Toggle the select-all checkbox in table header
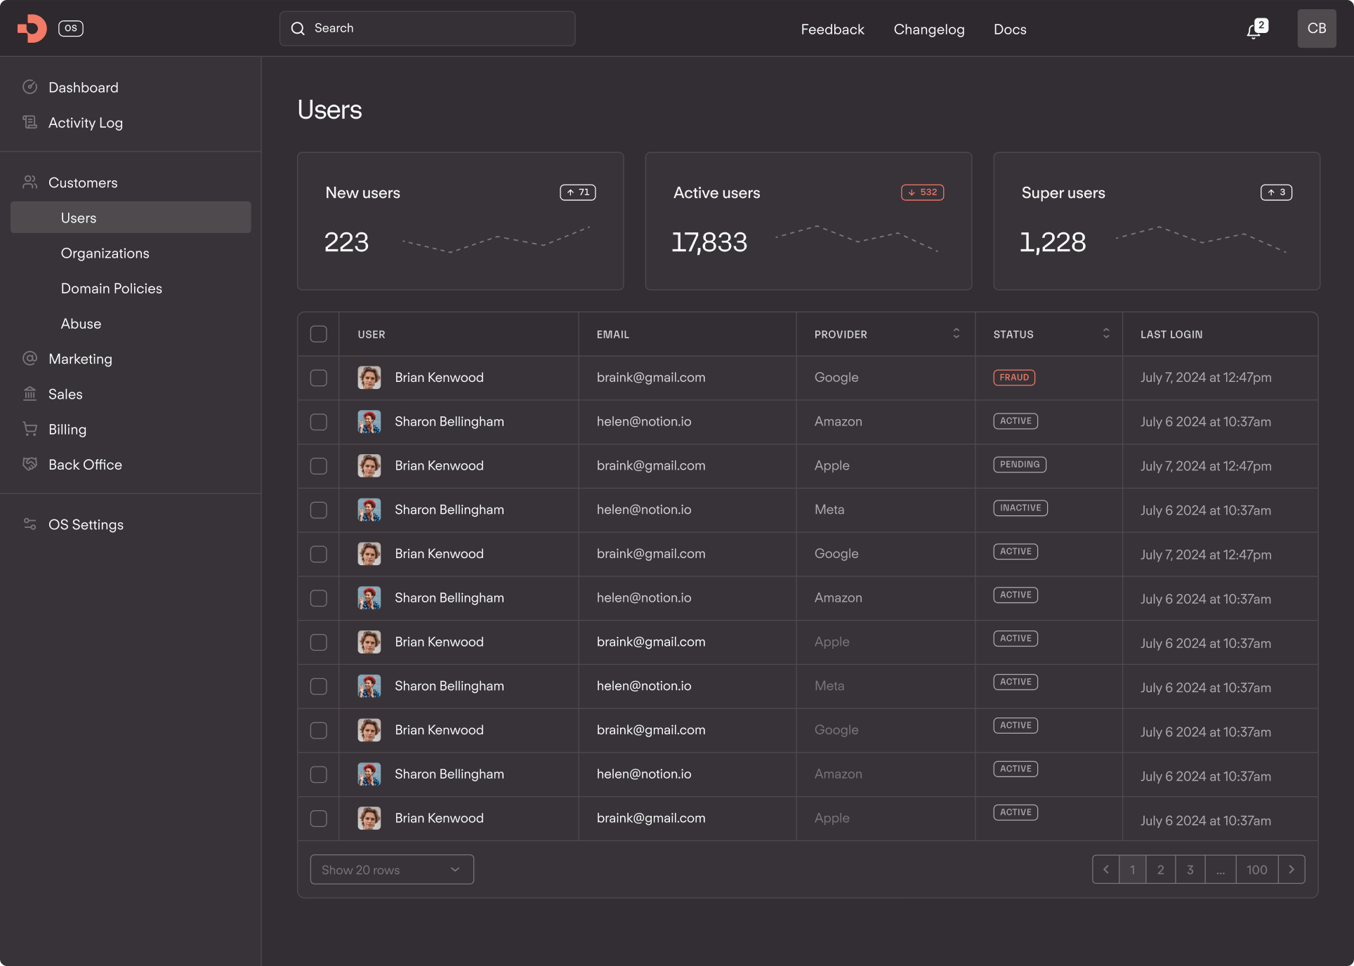 click(319, 334)
